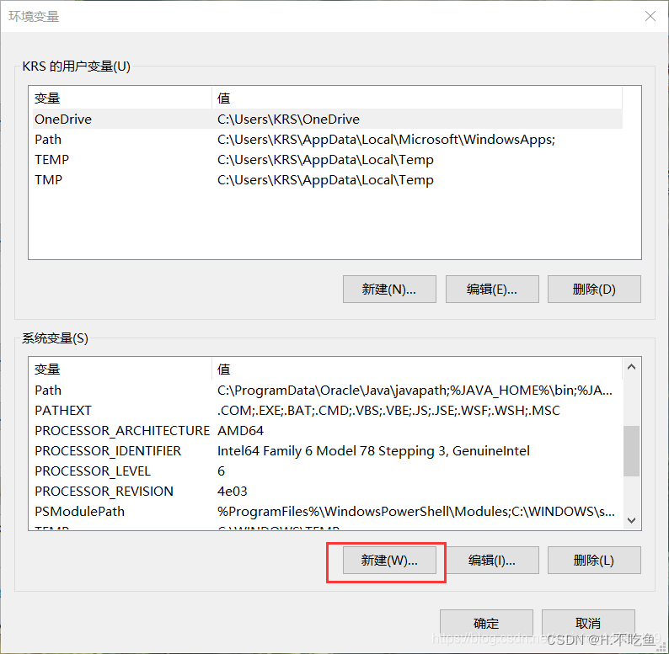Select the OneDrive user variable row
The image size is (669, 654).
point(327,119)
